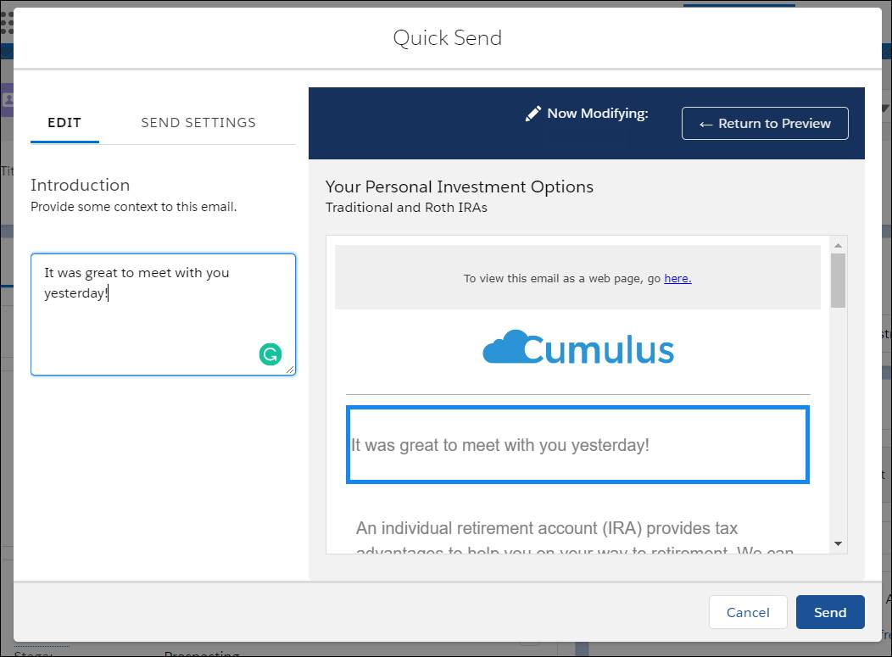Click the back arrow inside Return to Preview

click(705, 123)
